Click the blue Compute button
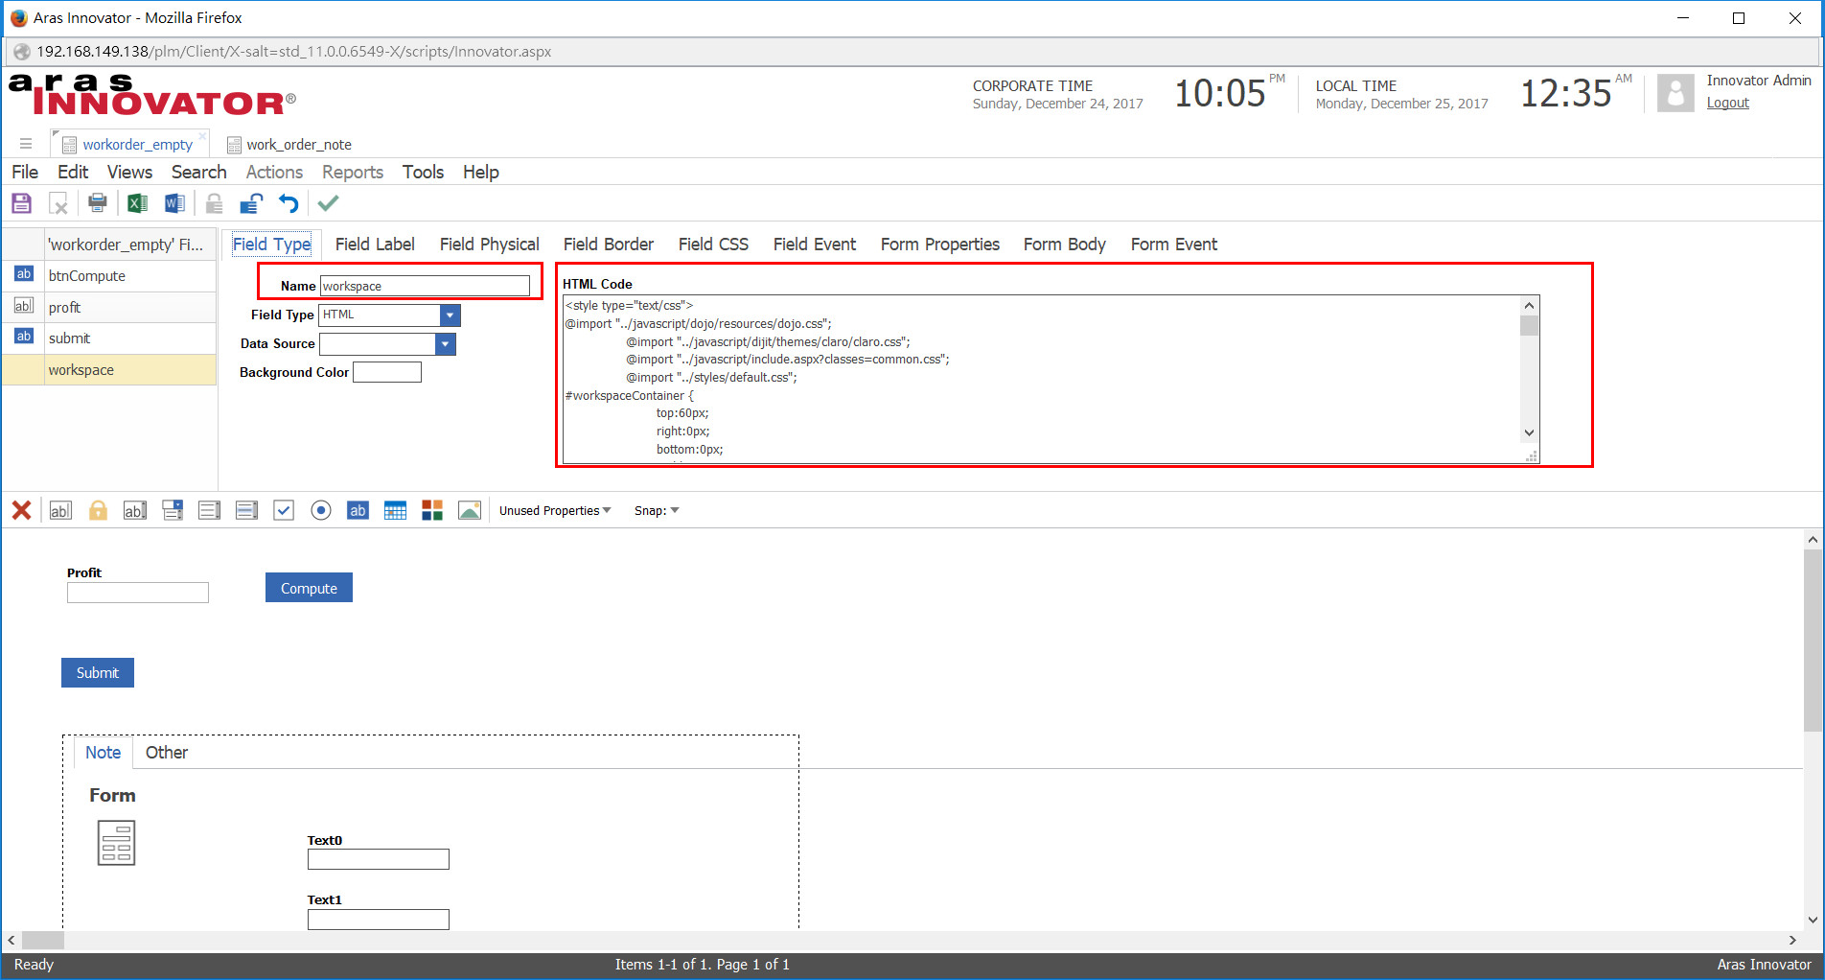The height and width of the screenshot is (980, 1825). tap(309, 588)
